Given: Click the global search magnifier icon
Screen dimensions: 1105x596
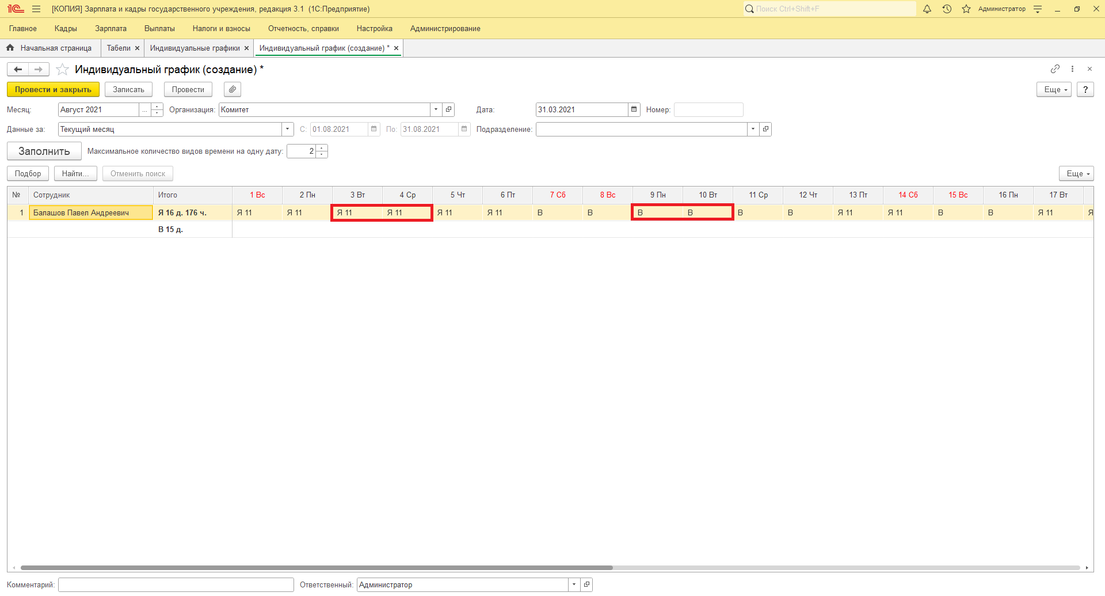Looking at the screenshot, I should [x=749, y=9].
